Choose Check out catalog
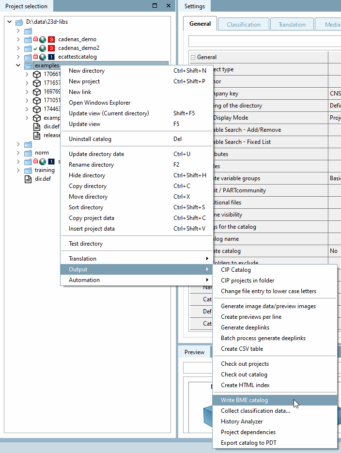This screenshot has width=341, height=453. 275,375
